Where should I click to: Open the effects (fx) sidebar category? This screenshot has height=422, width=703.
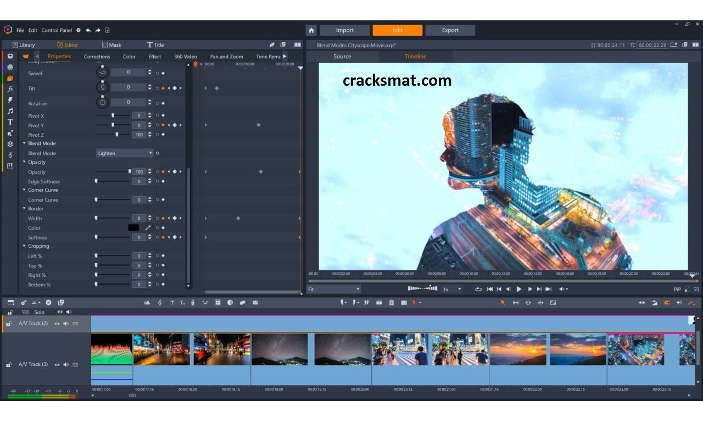pos(10,89)
